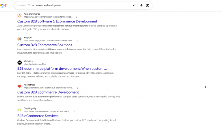Image resolution: width=222 pixels, height=129 pixels.
Task: Open Custom B2B Ecommerce Solutions link
Action: (45, 45)
